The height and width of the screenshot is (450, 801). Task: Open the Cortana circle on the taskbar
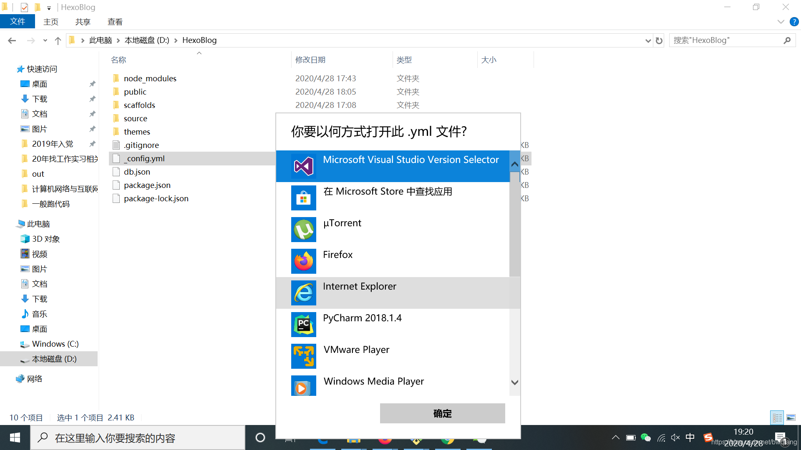point(260,437)
